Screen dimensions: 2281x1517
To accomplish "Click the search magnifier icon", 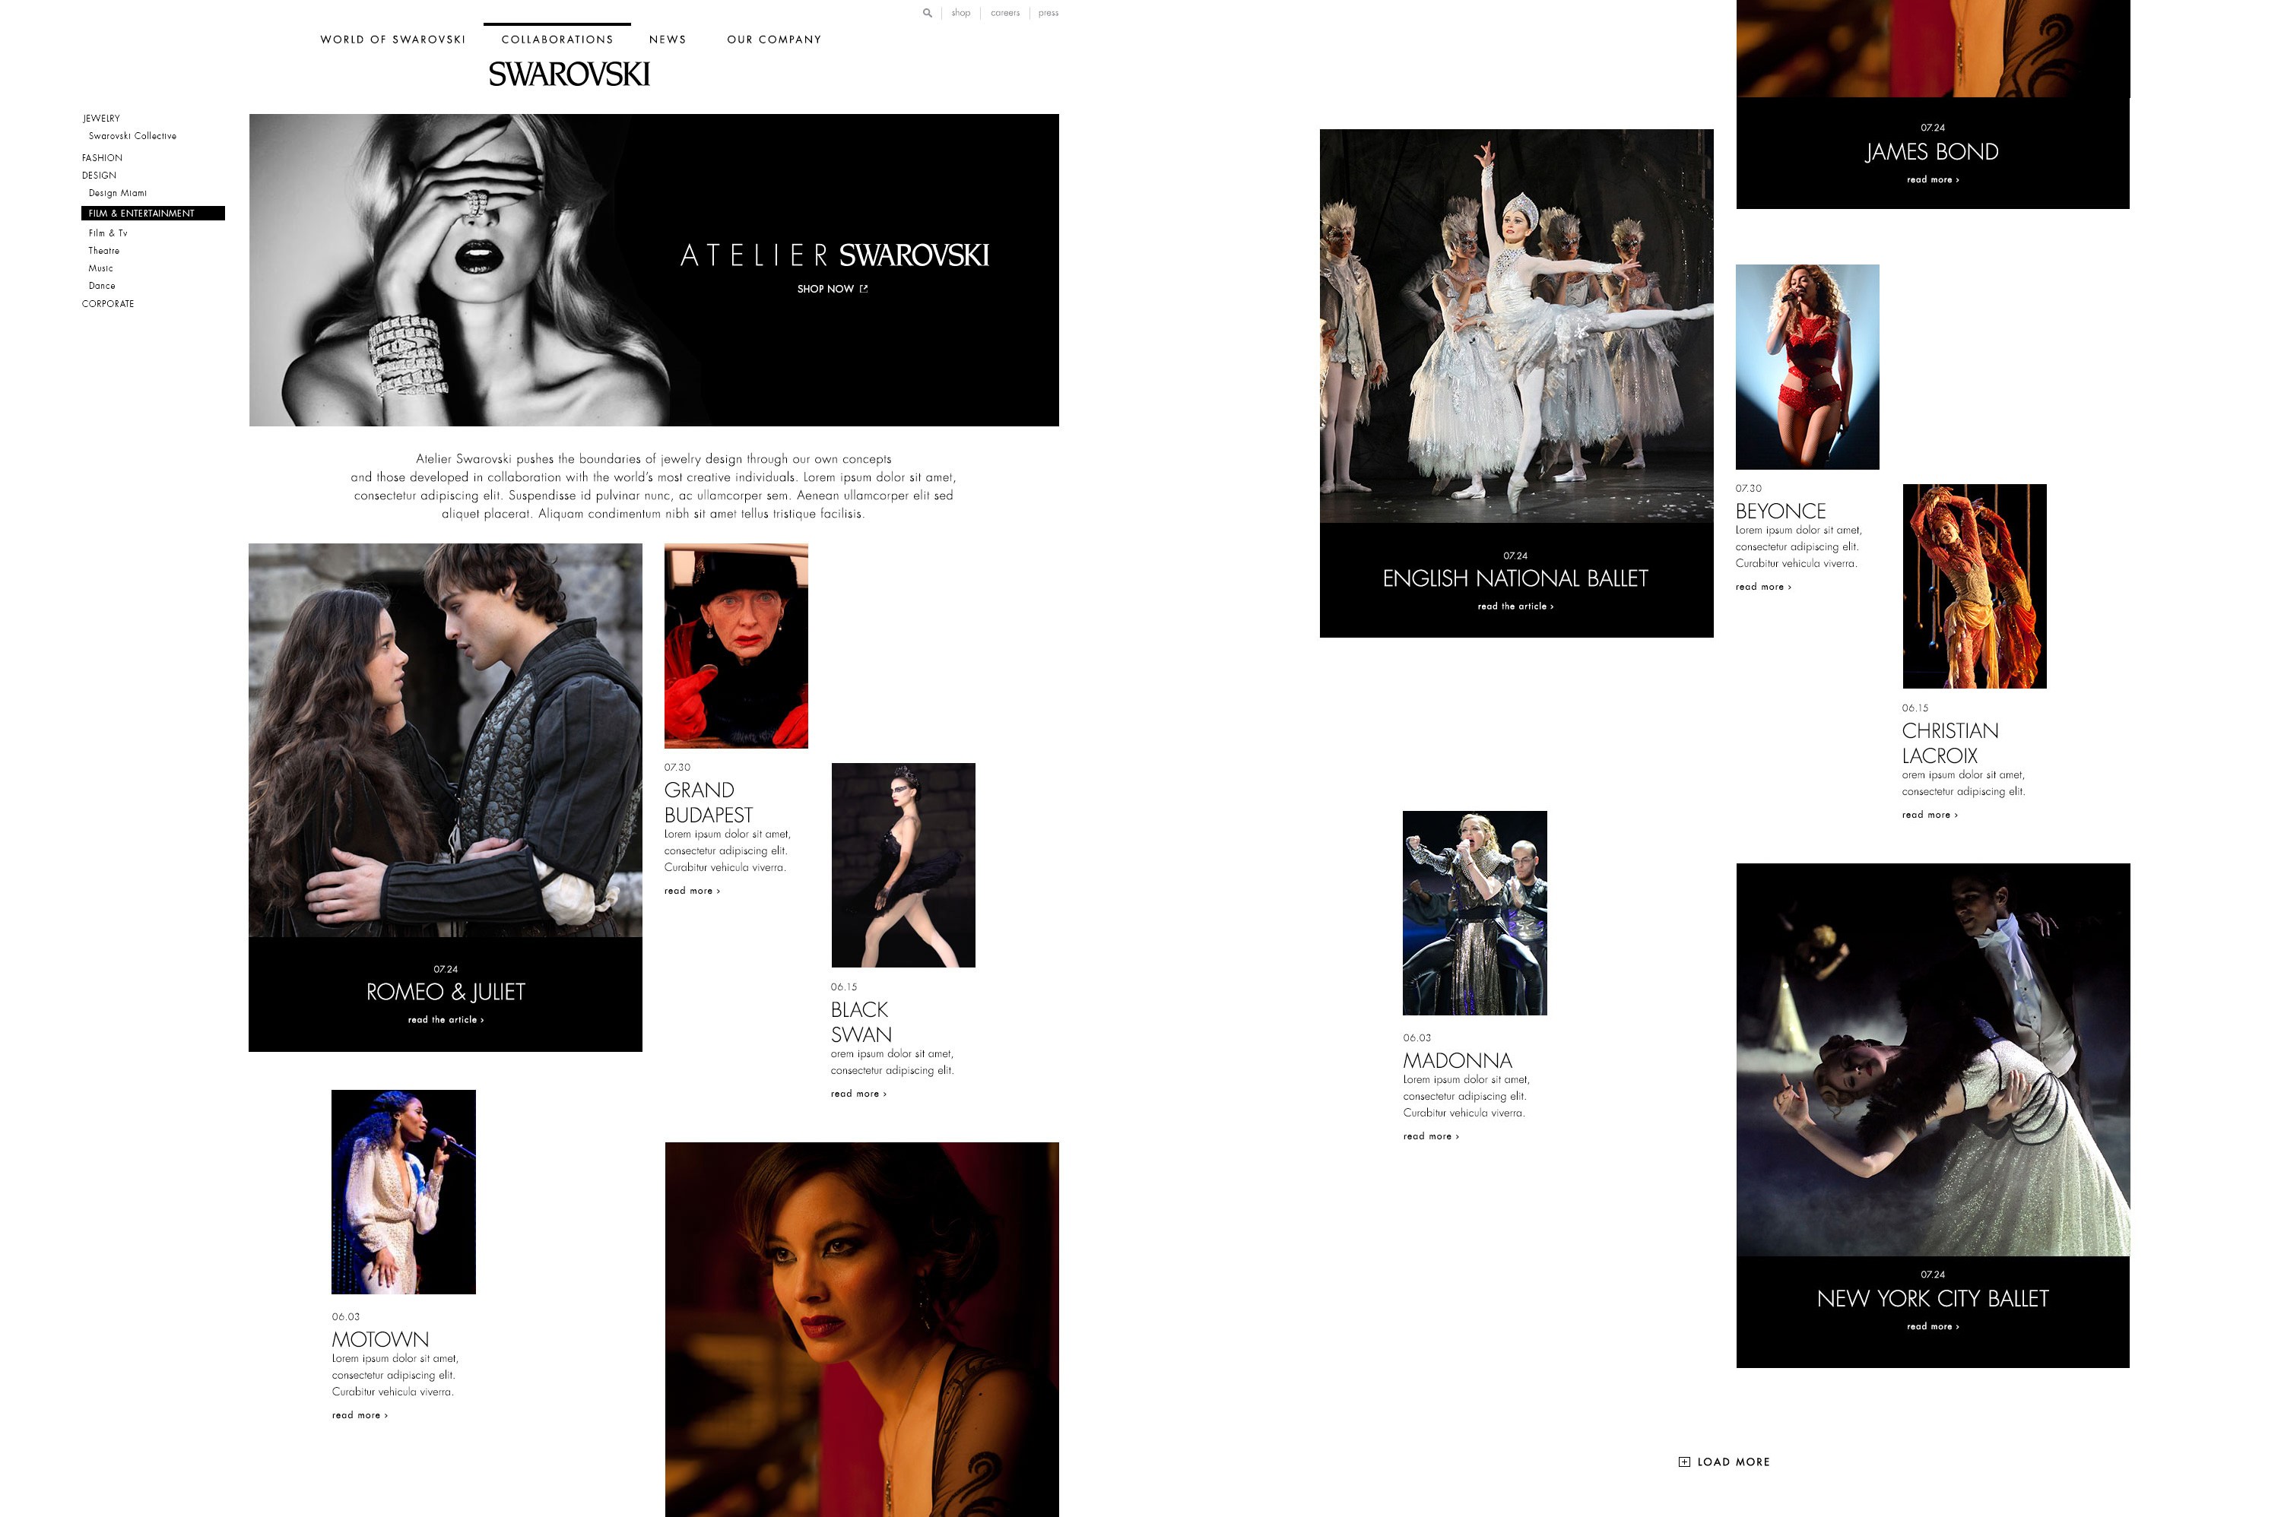I will click(x=926, y=14).
